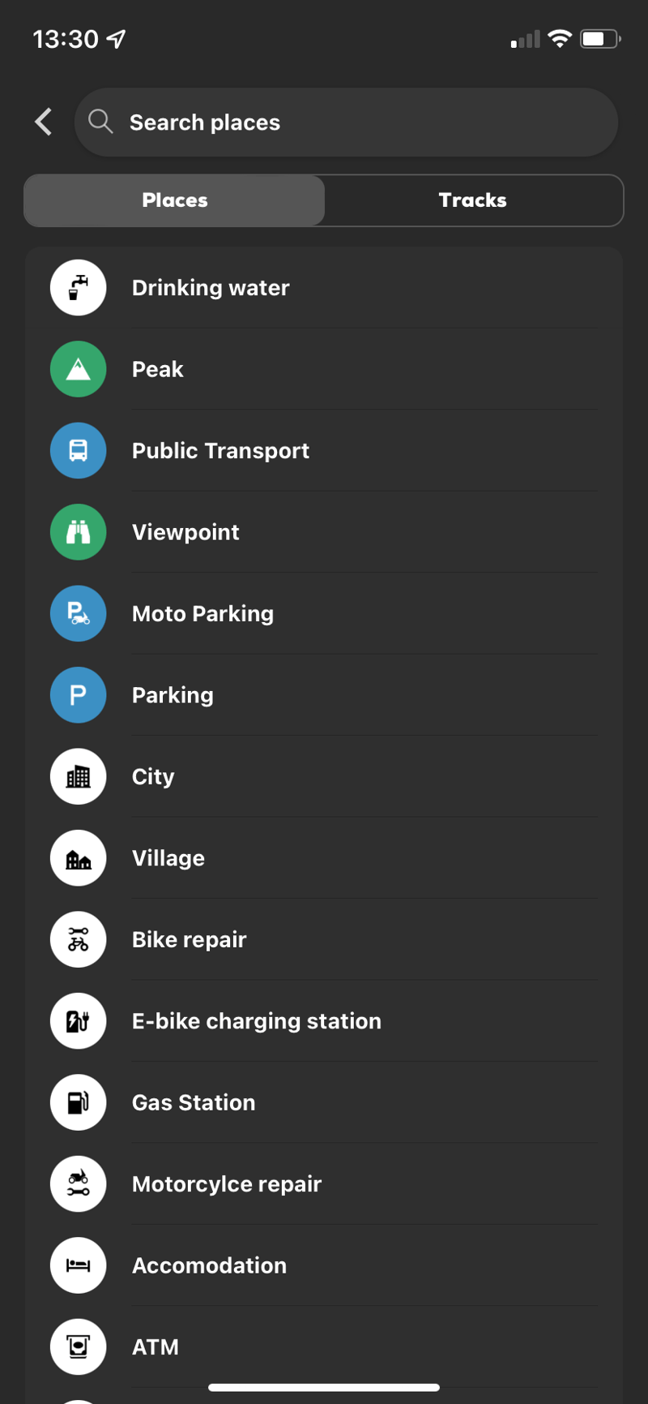Tap the Motorcycle repair icon
The height and width of the screenshot is (1404, 648).
coord(78,1184)
